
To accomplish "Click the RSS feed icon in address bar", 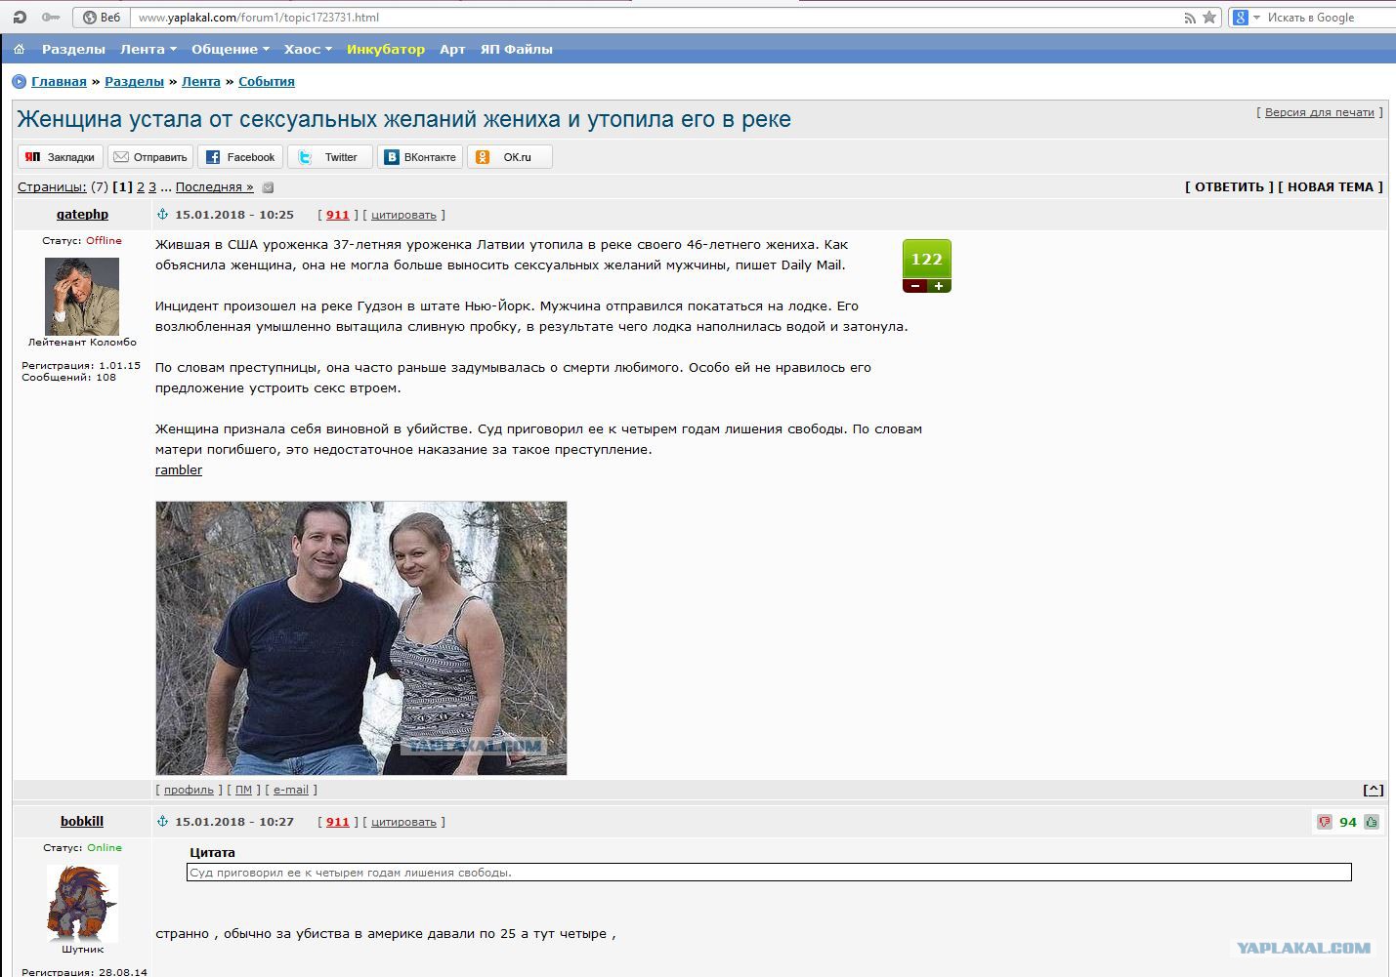I will tap(1189, 18).
